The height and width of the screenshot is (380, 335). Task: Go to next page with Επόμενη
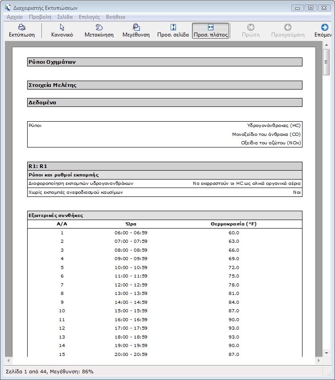[324, 28]
